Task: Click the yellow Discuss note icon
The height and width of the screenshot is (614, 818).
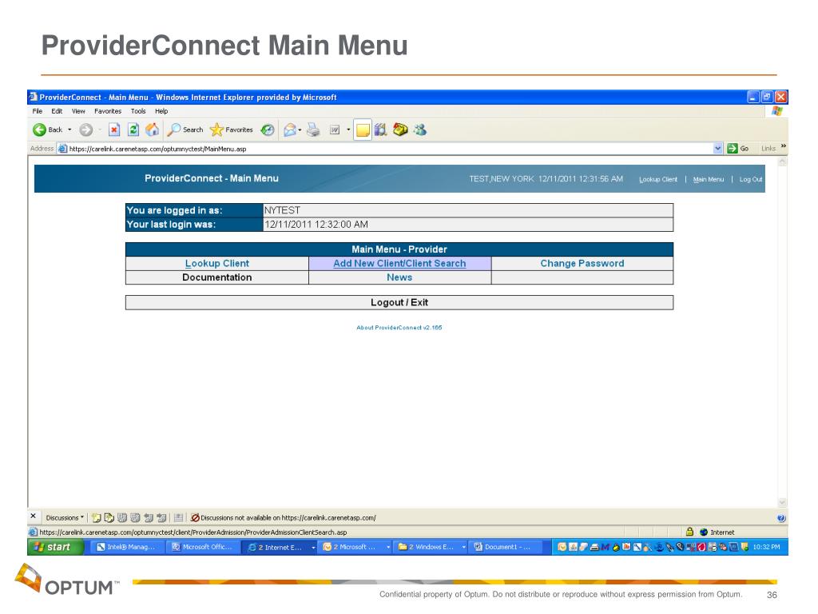Action: 363,130
